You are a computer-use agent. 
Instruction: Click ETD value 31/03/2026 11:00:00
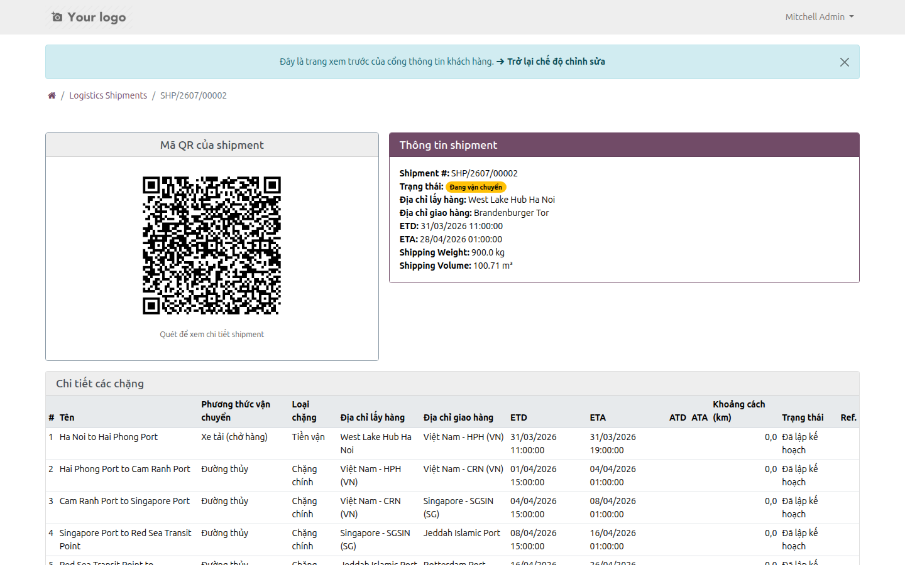(462, 226)
